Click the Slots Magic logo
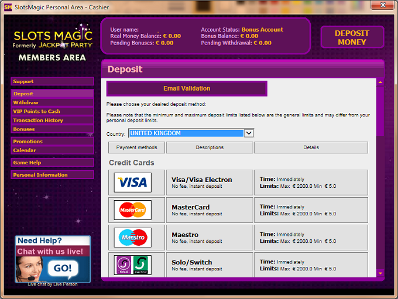398x299 pixels. (x=53, y=36)
